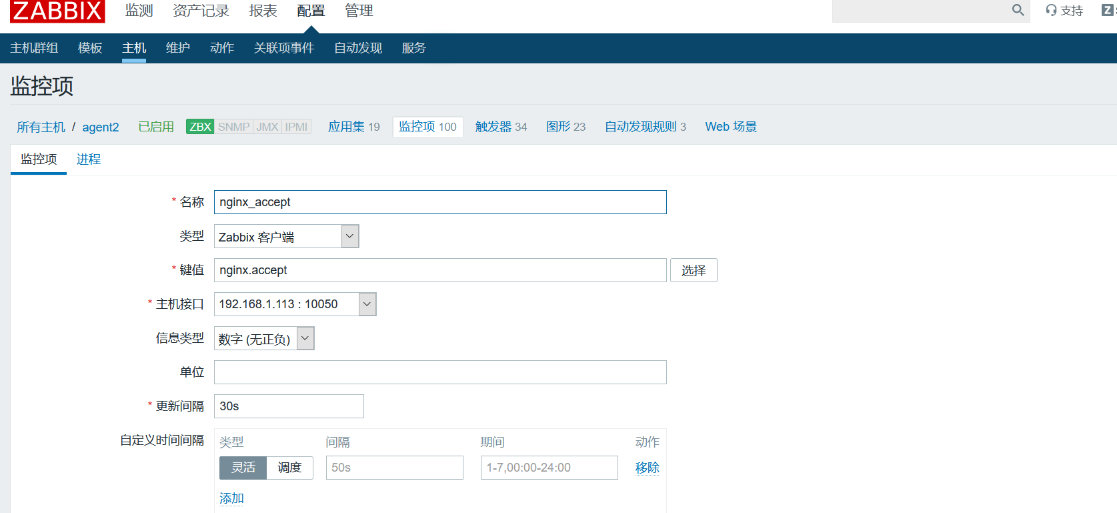Open 自动发现规则 3 link

[x=646, y=127]
